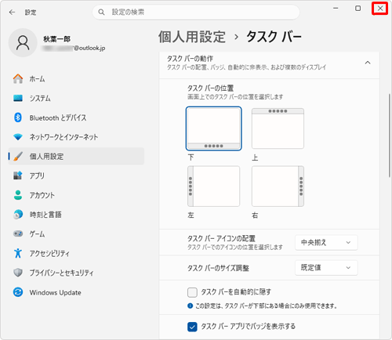Viewport: 392px width, 340px height.
Task: Click the アカウント person icon
Action: [x=18, y=195]
